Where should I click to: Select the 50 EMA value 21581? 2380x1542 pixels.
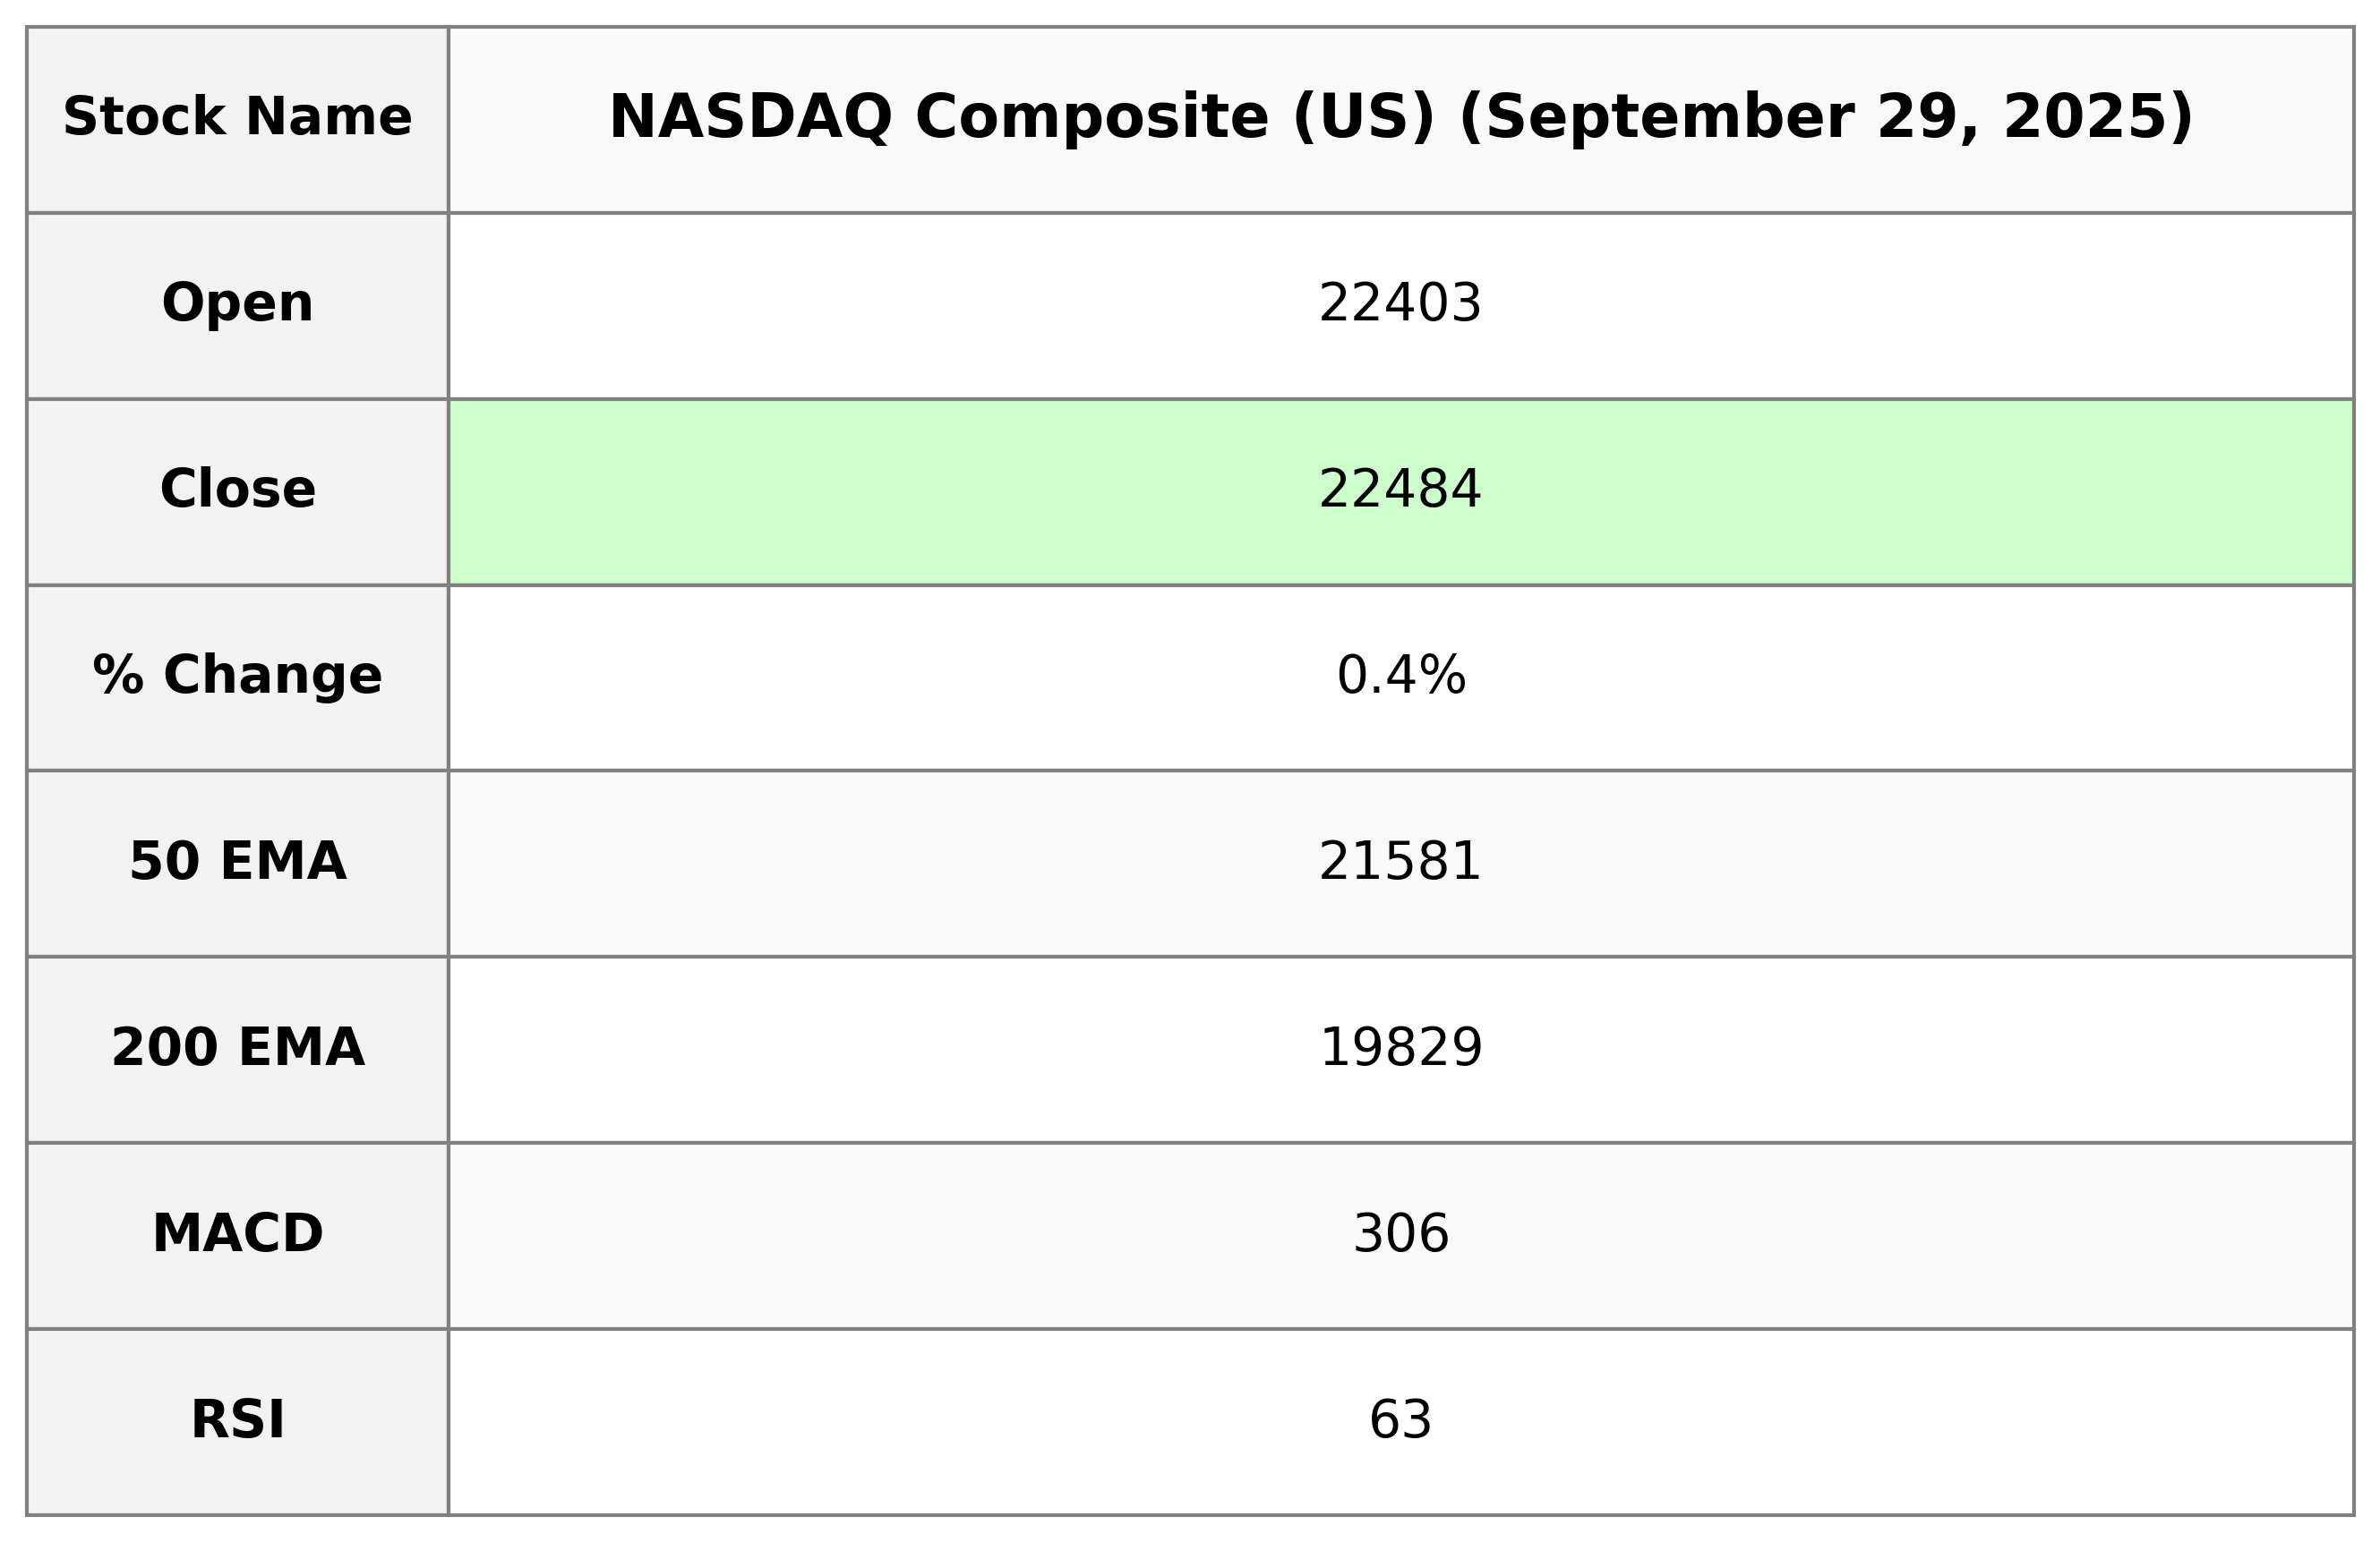(1399, 863)
